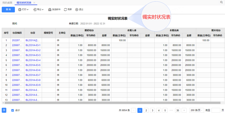Click the 存货编码 column header

(x=17, y=33)
